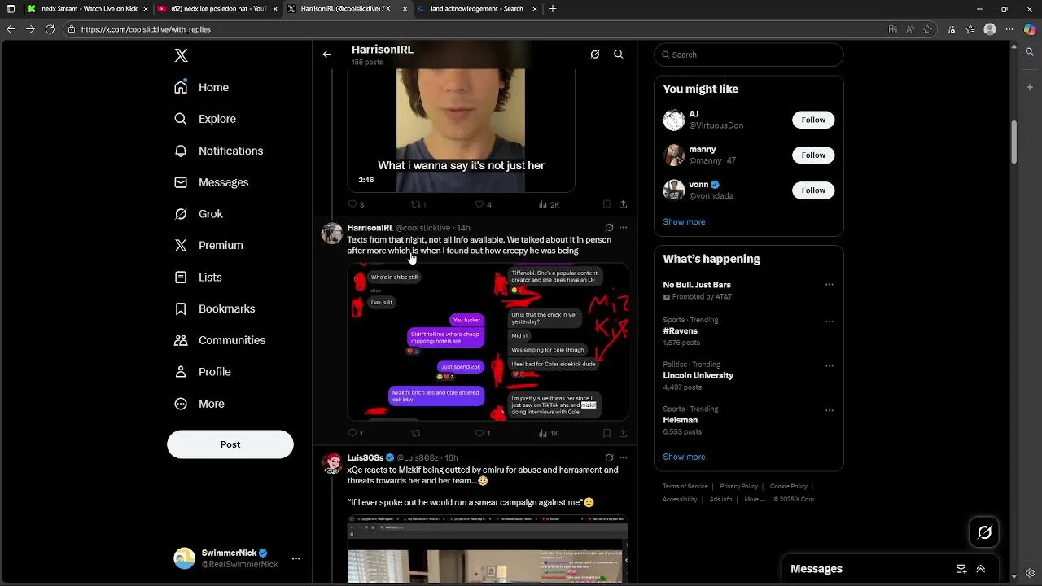Screen dimensions: 1042x586
Task: Open the left text message screenshot image
Action: [417, 342]
